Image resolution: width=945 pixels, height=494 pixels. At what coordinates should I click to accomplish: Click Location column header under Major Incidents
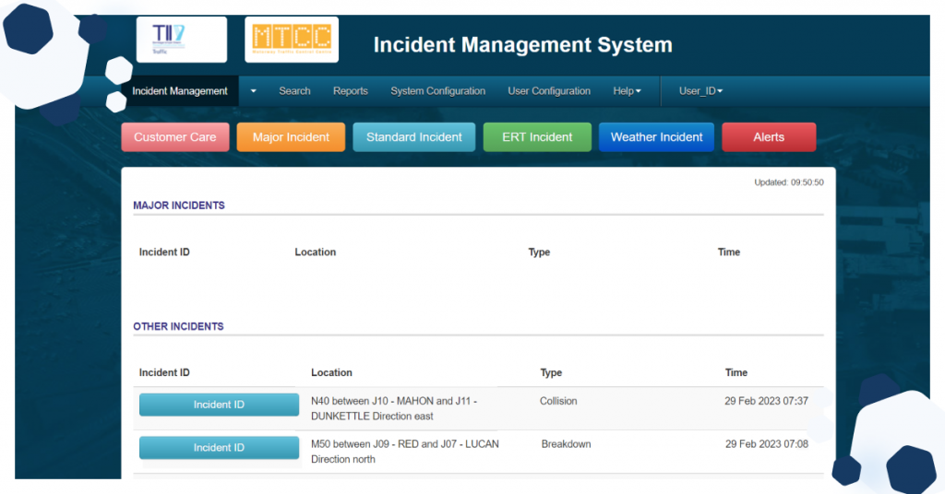pos(316,253)
